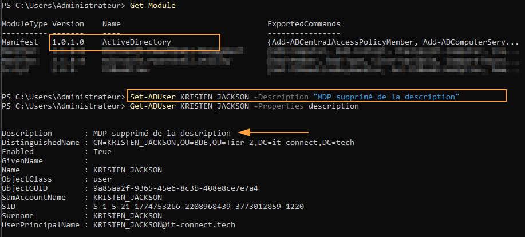Viewport: 525px width, 237px height.
Task: Select the ExportedCommands column header
Action: coord(303,24)
